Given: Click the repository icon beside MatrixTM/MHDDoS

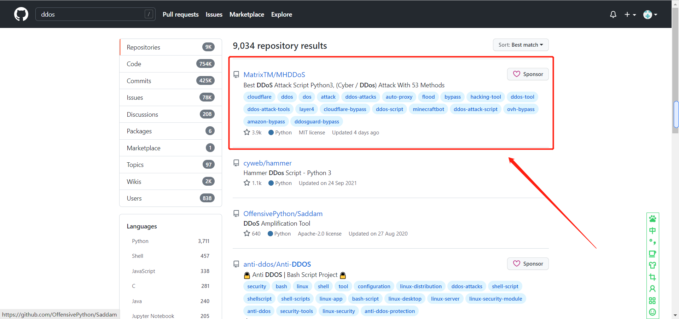Looking at the screenshot, I should tap(236, 75).
